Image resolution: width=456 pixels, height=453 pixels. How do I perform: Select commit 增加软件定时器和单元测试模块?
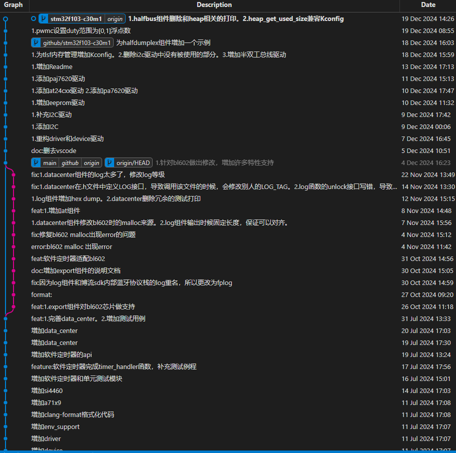77,378
